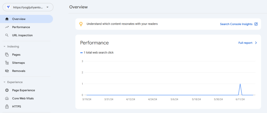Collapse the Experience section

(x=4, y=82)
